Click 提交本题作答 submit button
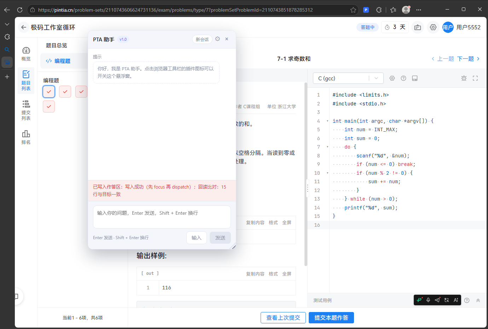The width and height of the screenshot is (488, 329). [x=331, y=318]
